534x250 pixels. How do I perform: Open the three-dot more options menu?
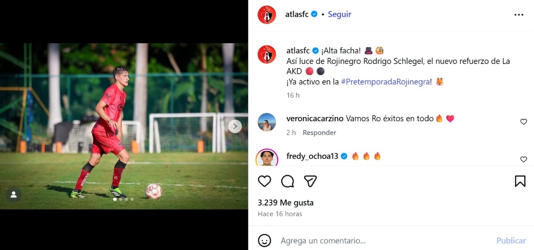[519, 14]
